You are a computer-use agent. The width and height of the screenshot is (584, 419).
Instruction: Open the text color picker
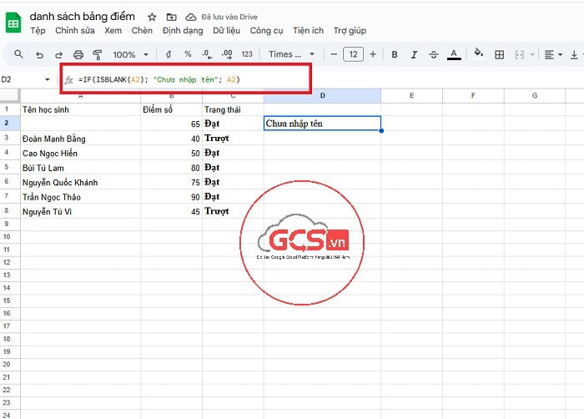point(453,54)
